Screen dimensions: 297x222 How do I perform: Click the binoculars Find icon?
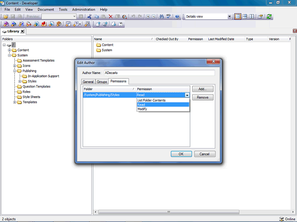coord(161,17)
